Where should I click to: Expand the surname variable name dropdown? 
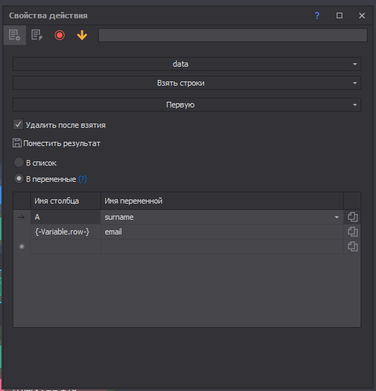[337, 217]
